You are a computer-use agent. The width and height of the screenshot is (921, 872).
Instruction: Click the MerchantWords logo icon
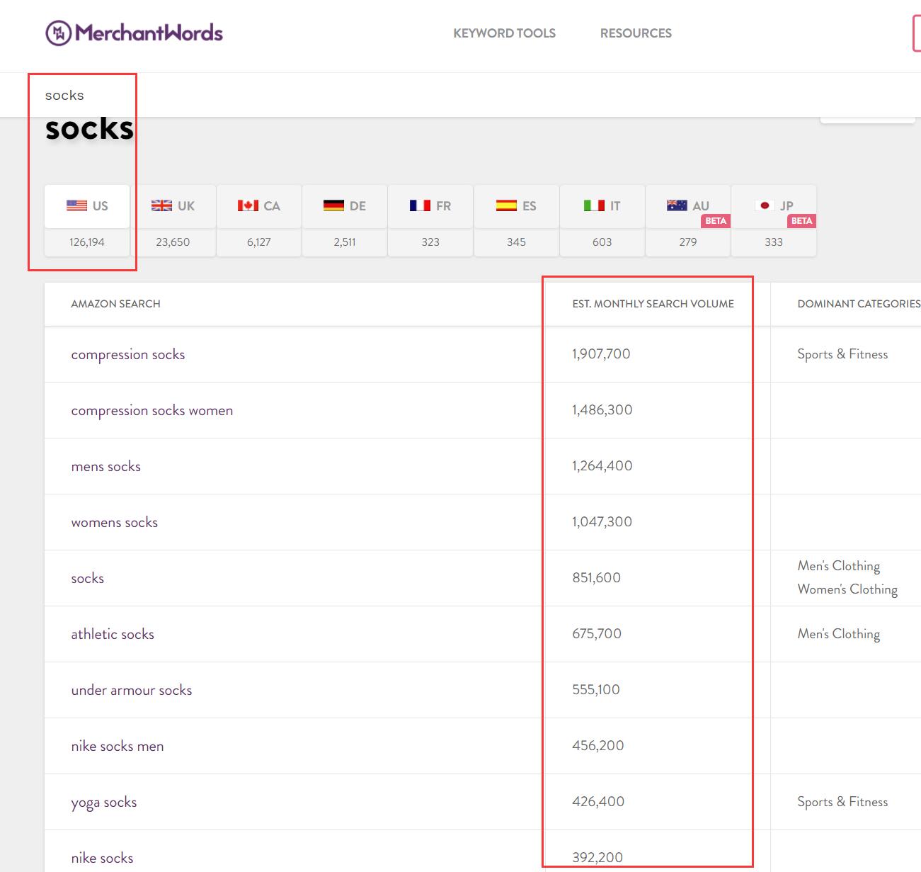[x=58, y=33]
